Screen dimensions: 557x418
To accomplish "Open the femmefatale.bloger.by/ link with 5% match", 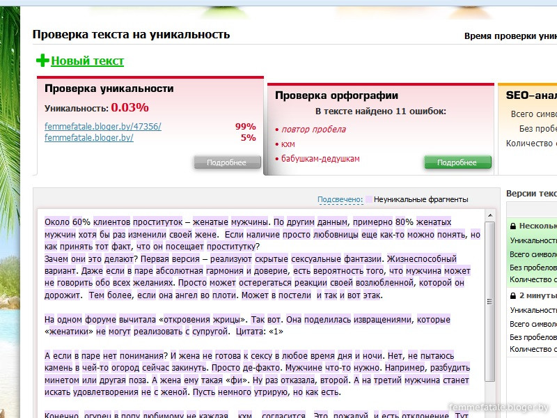I will pos(89,137).
